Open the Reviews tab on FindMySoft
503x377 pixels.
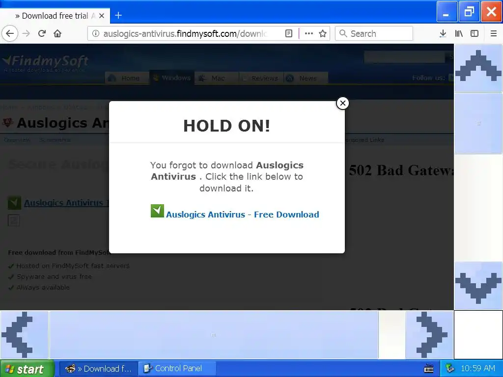pos(261,78)
